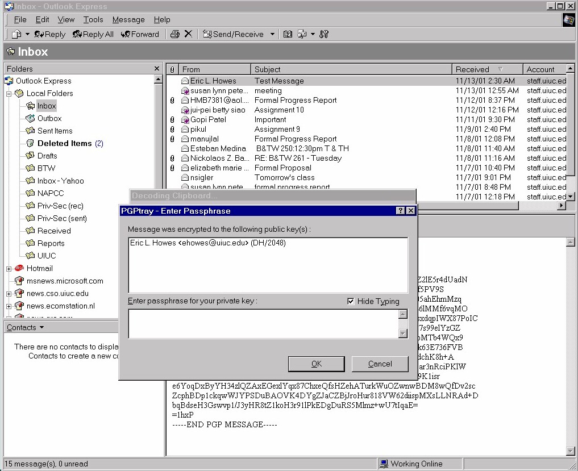Collapse the Local Folders tree node
This screenshot has height=471, width=578.
9,94
